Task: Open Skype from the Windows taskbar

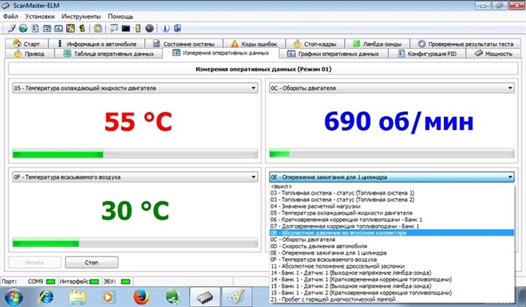Action: [x=174, y=296]
